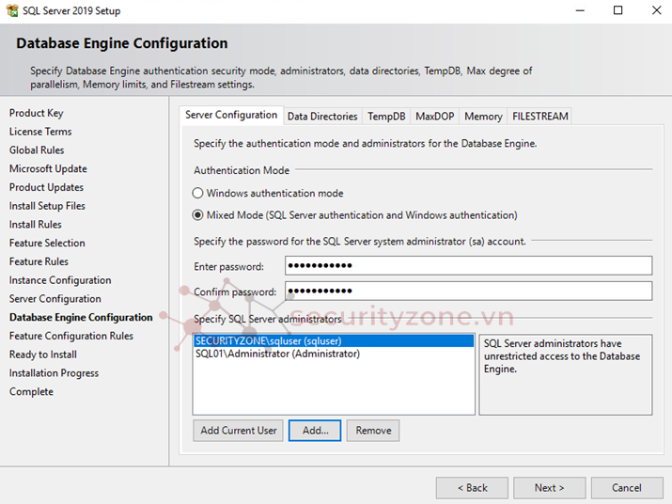Cancel the SQL Server setup
Screen dimensions: 672x504
[x=627, y=488]
